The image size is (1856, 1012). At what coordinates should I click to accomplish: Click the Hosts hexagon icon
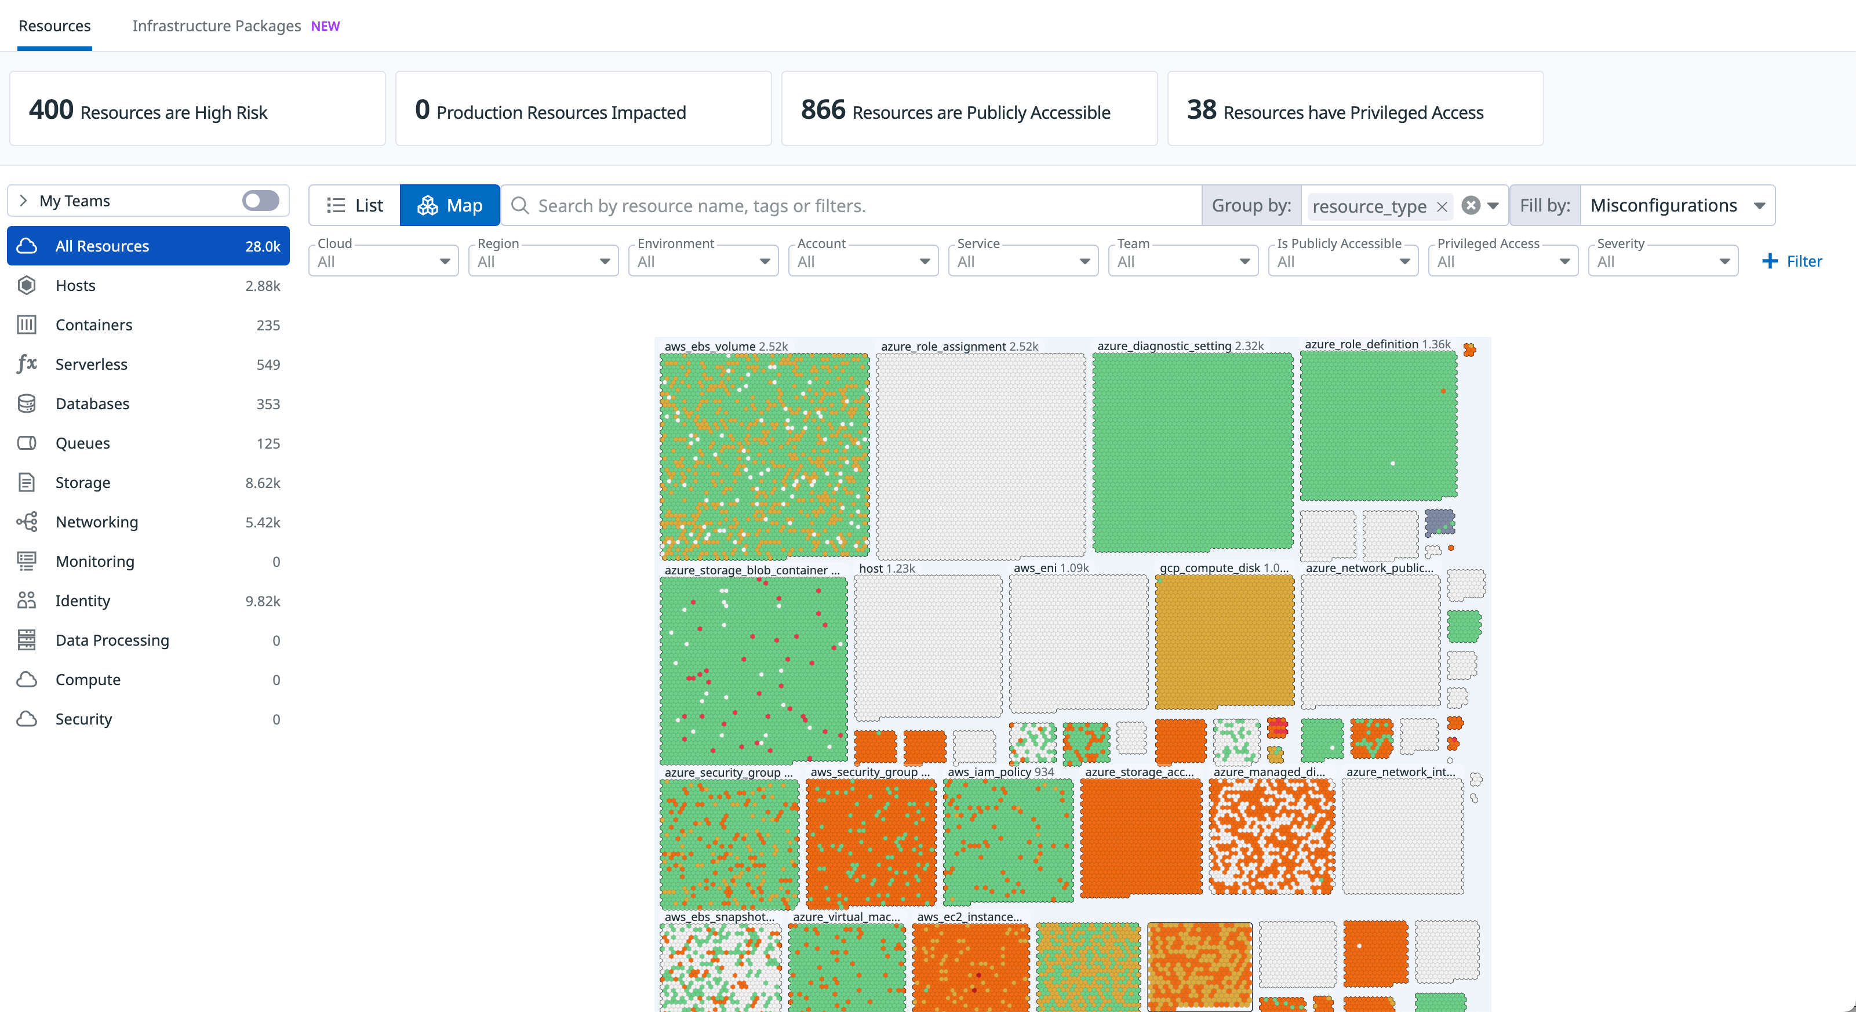click(27, 285)
